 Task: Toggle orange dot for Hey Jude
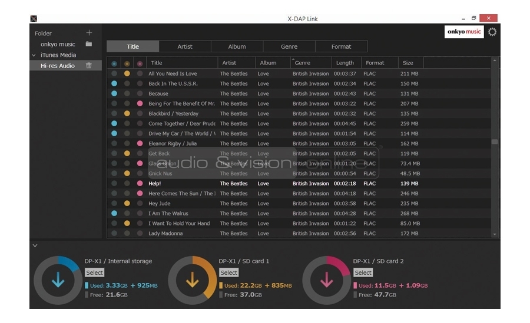pyautogui.click(x=127, y=203)
